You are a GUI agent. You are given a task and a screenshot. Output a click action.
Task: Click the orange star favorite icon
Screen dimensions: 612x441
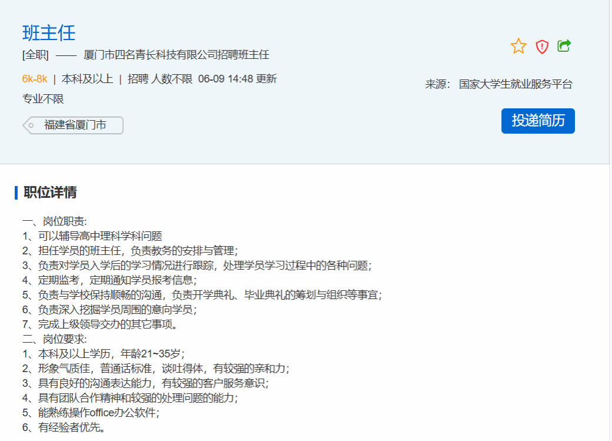coord(518,46)
